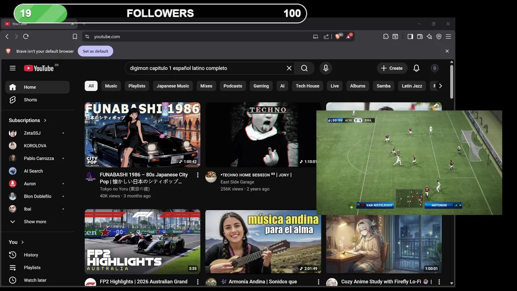The width and height of the screenshot is (517, 291).
Task: Click the magnifying glass search button
Action: [305, 68]
